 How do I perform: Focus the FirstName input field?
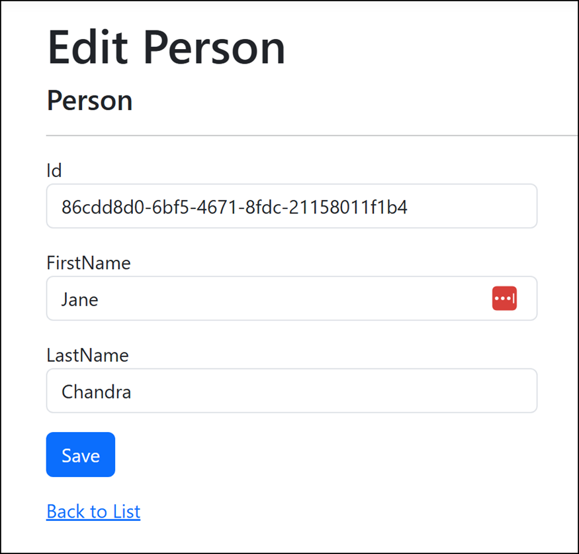tap(291, 298)
